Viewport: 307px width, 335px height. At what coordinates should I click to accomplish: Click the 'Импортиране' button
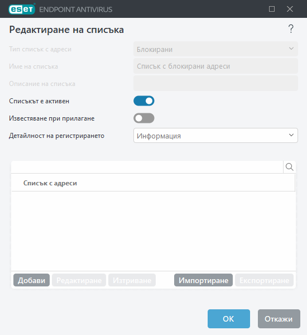click(x=203, y=280)
